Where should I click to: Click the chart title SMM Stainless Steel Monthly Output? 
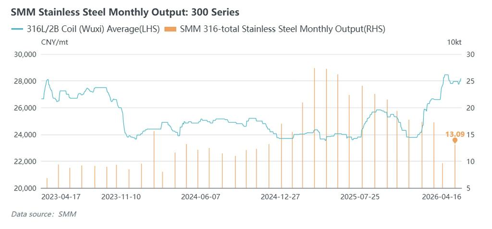[125, 11]
